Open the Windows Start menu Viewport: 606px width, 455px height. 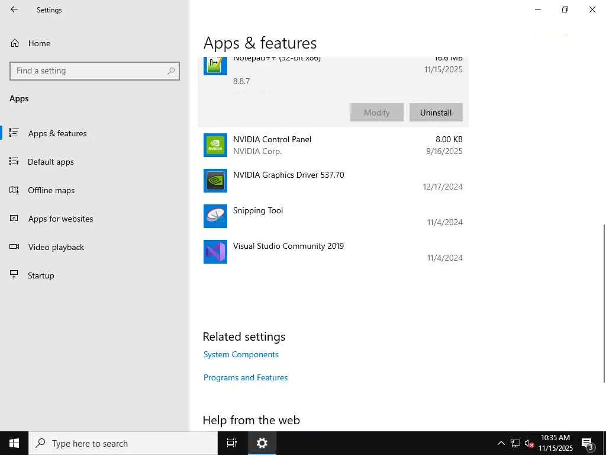coord(14,443)
